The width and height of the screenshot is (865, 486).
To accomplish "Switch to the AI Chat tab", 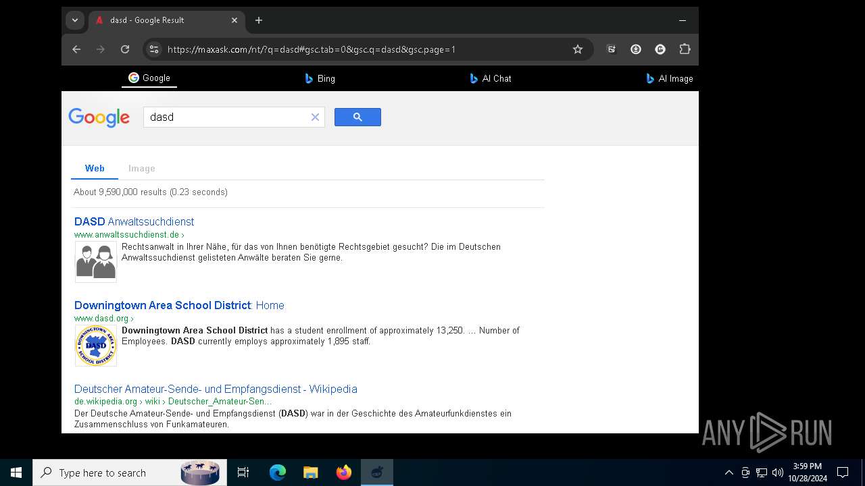I will pyautogui.click(x=491, y=78).
